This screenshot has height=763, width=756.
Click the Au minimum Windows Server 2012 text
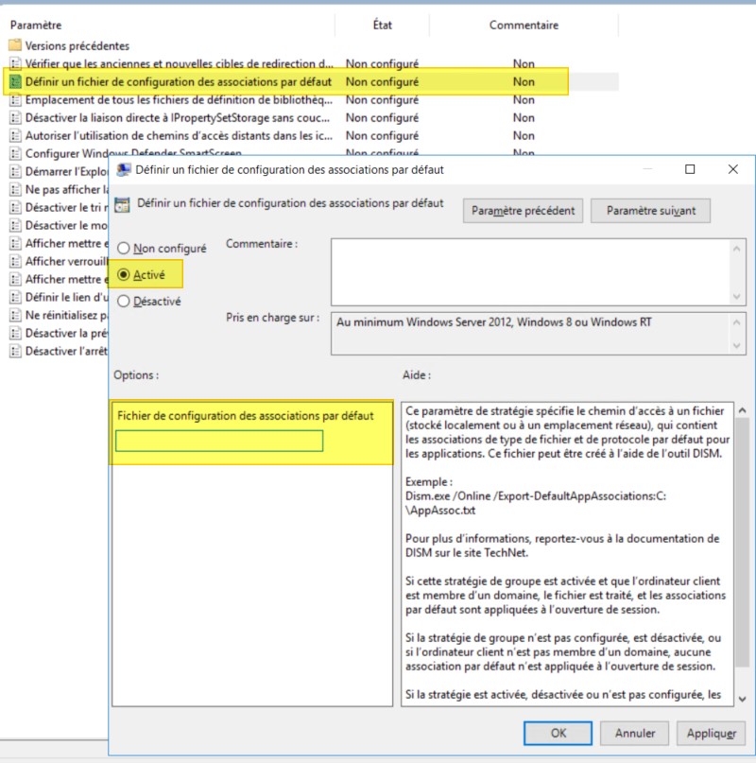coord(493,322)
